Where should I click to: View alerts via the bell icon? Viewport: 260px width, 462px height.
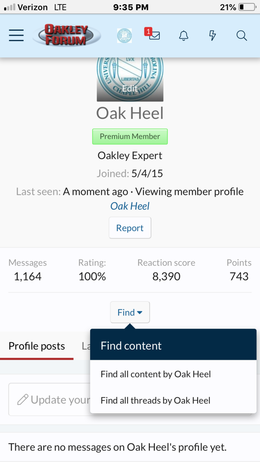pyautogui.click(x=184, y=35)
